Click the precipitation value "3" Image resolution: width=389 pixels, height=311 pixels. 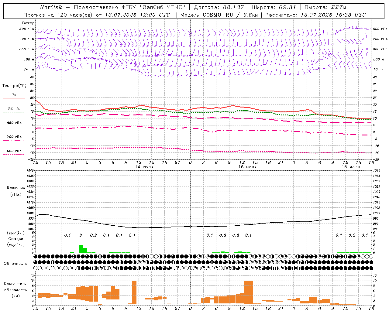(81, 235)
